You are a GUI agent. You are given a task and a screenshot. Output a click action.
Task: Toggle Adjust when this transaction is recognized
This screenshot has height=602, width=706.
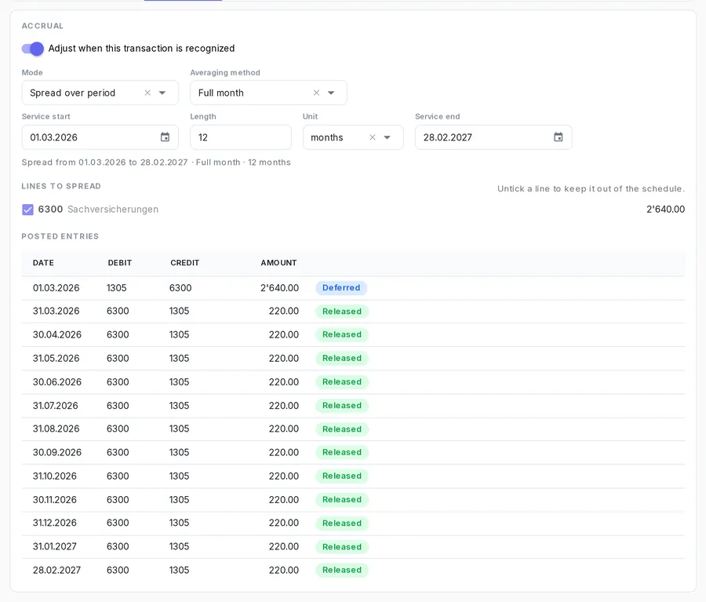pyautogui.click(x=33, y=49)
